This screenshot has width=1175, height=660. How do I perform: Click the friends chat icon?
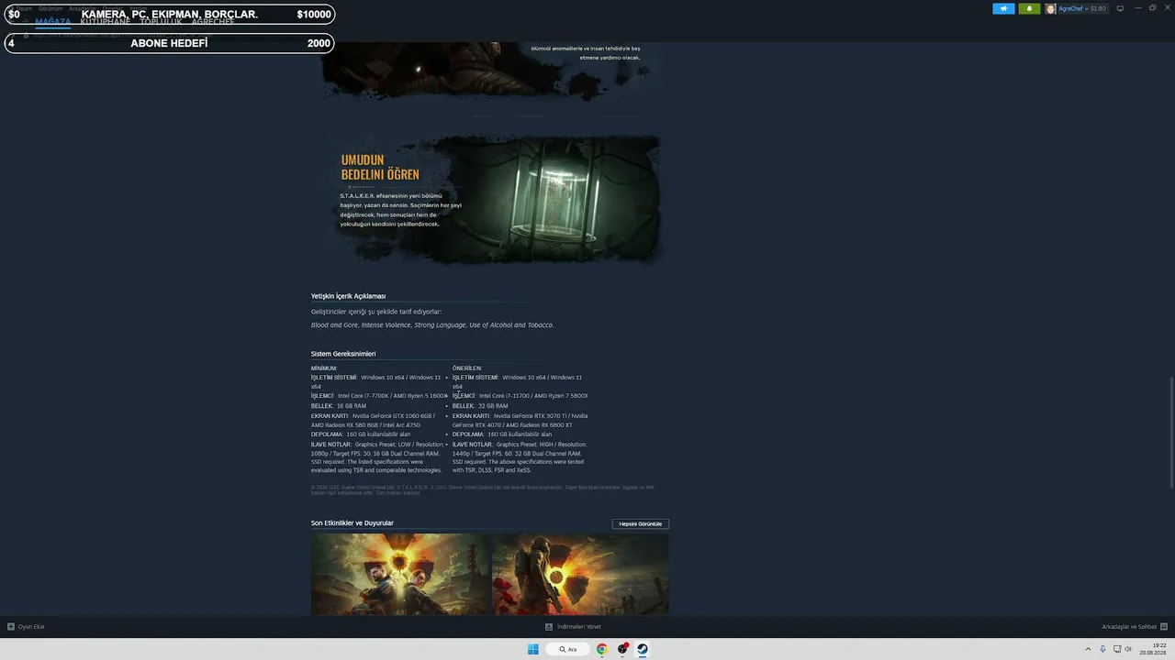tap(1163, 627)
